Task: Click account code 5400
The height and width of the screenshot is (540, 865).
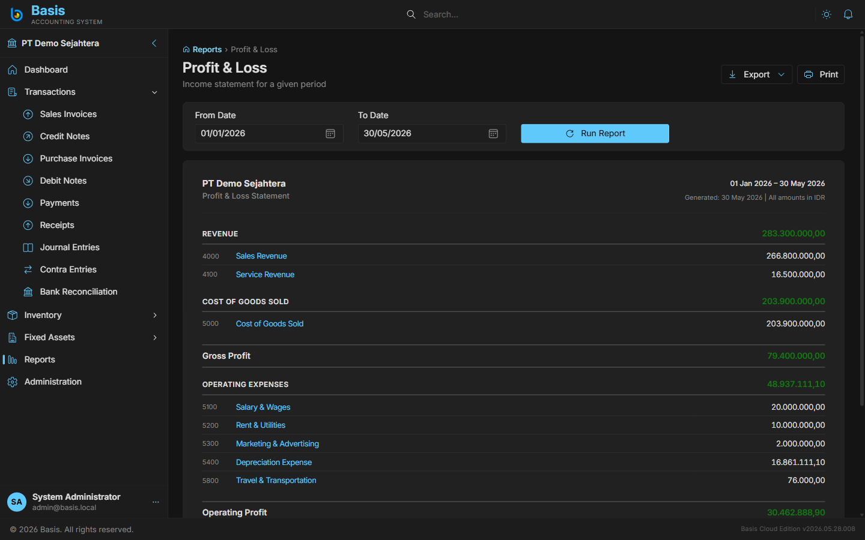Action: (x=211, y=463)
